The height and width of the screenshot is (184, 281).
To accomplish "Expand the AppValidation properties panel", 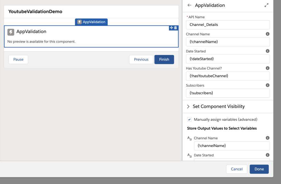I will [x=266, y=5].
